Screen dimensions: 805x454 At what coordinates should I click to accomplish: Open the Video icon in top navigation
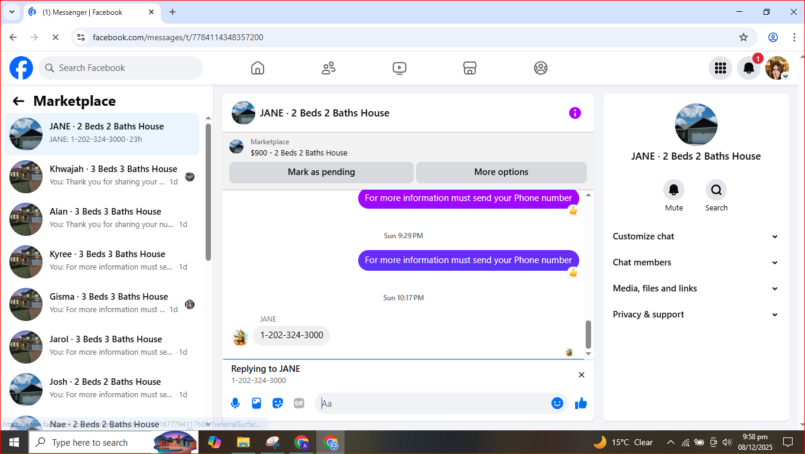[x=400, y=68]
